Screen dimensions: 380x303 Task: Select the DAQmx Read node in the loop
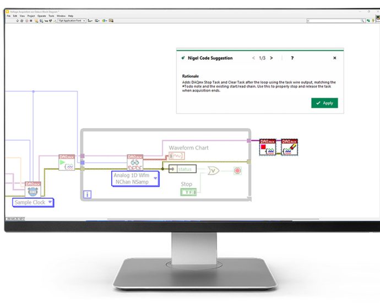(x=135, y=163)
